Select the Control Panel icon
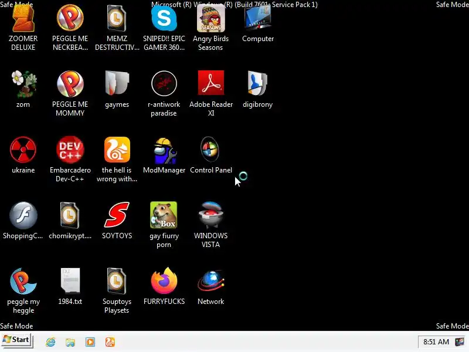The image size is (469, 352). [210, 150]
